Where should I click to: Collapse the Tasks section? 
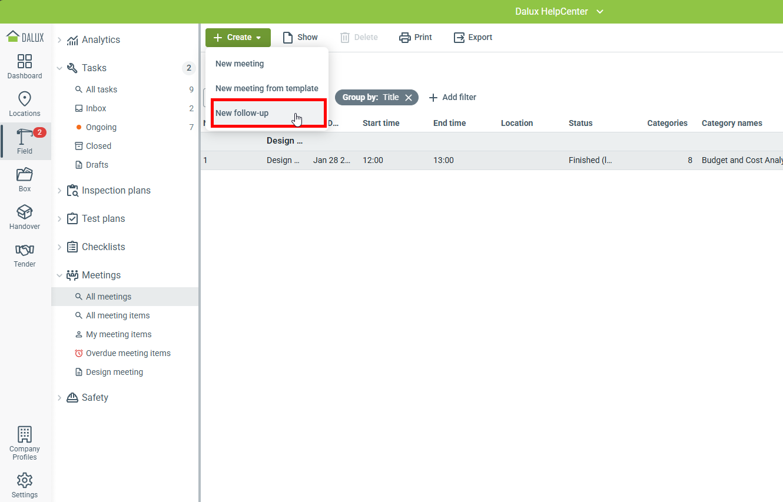[59, 68]
